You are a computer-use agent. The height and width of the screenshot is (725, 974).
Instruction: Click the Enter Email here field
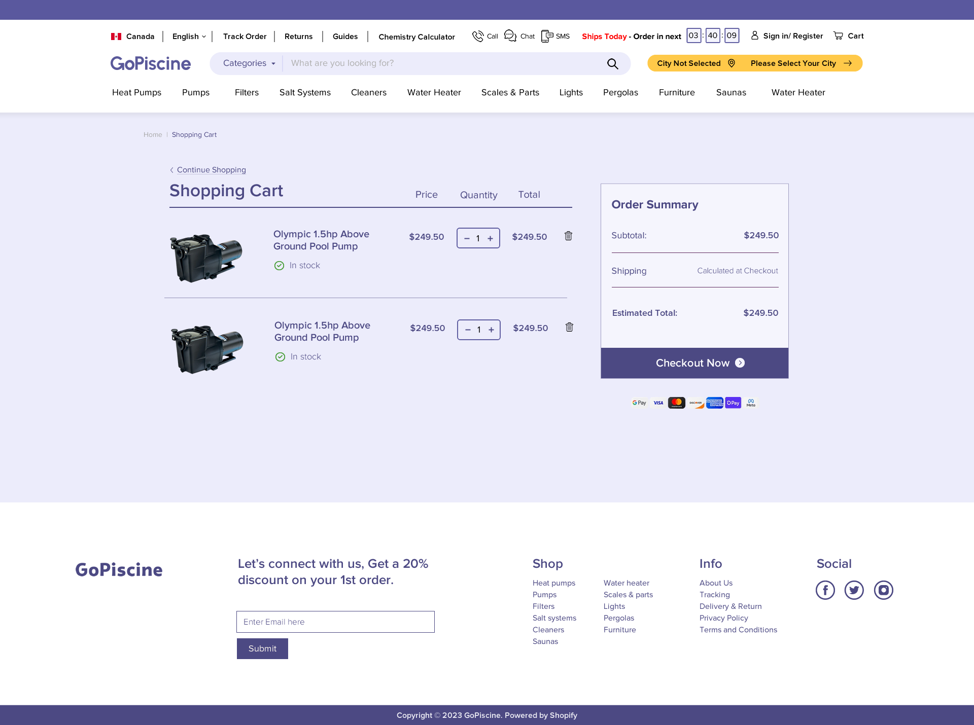(335, 622)
